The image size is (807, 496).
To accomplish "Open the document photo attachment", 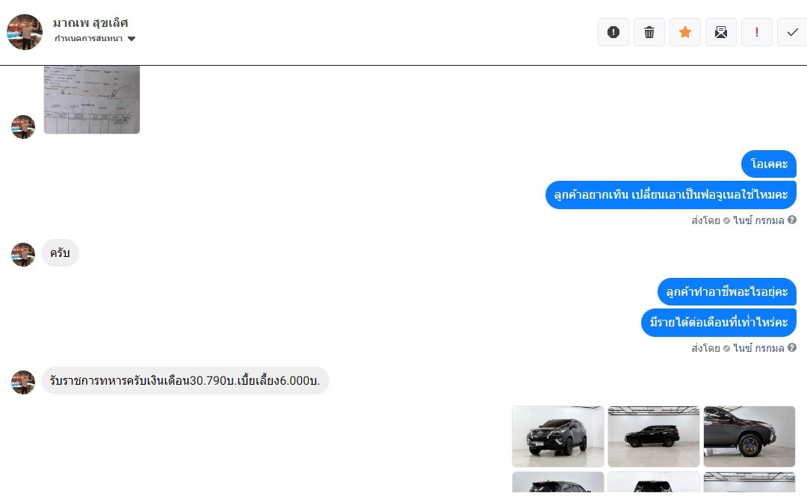I will coord(92,99).
